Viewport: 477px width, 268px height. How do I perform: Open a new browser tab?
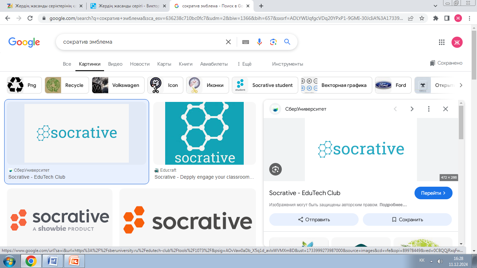[x=261, y=6]
